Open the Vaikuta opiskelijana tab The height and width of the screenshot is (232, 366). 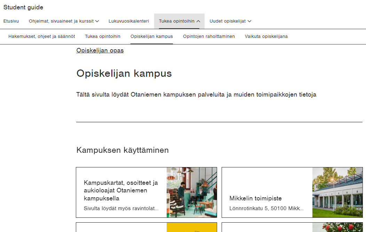tap(266, 36)
